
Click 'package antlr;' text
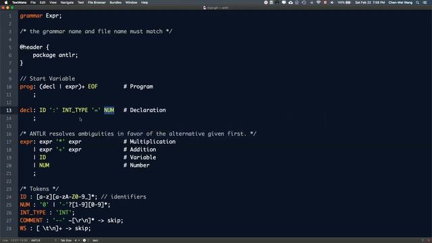(x=55, y=55)
